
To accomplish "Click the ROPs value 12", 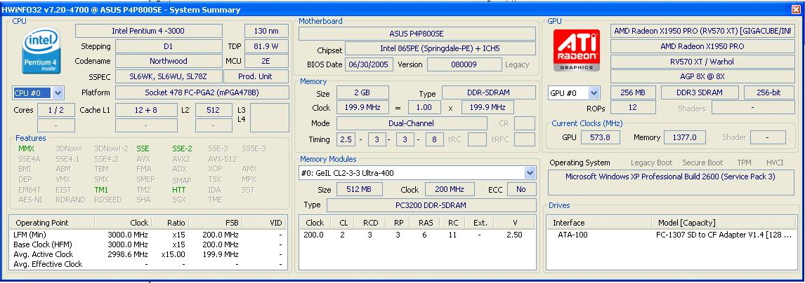I will pos(633,107).
